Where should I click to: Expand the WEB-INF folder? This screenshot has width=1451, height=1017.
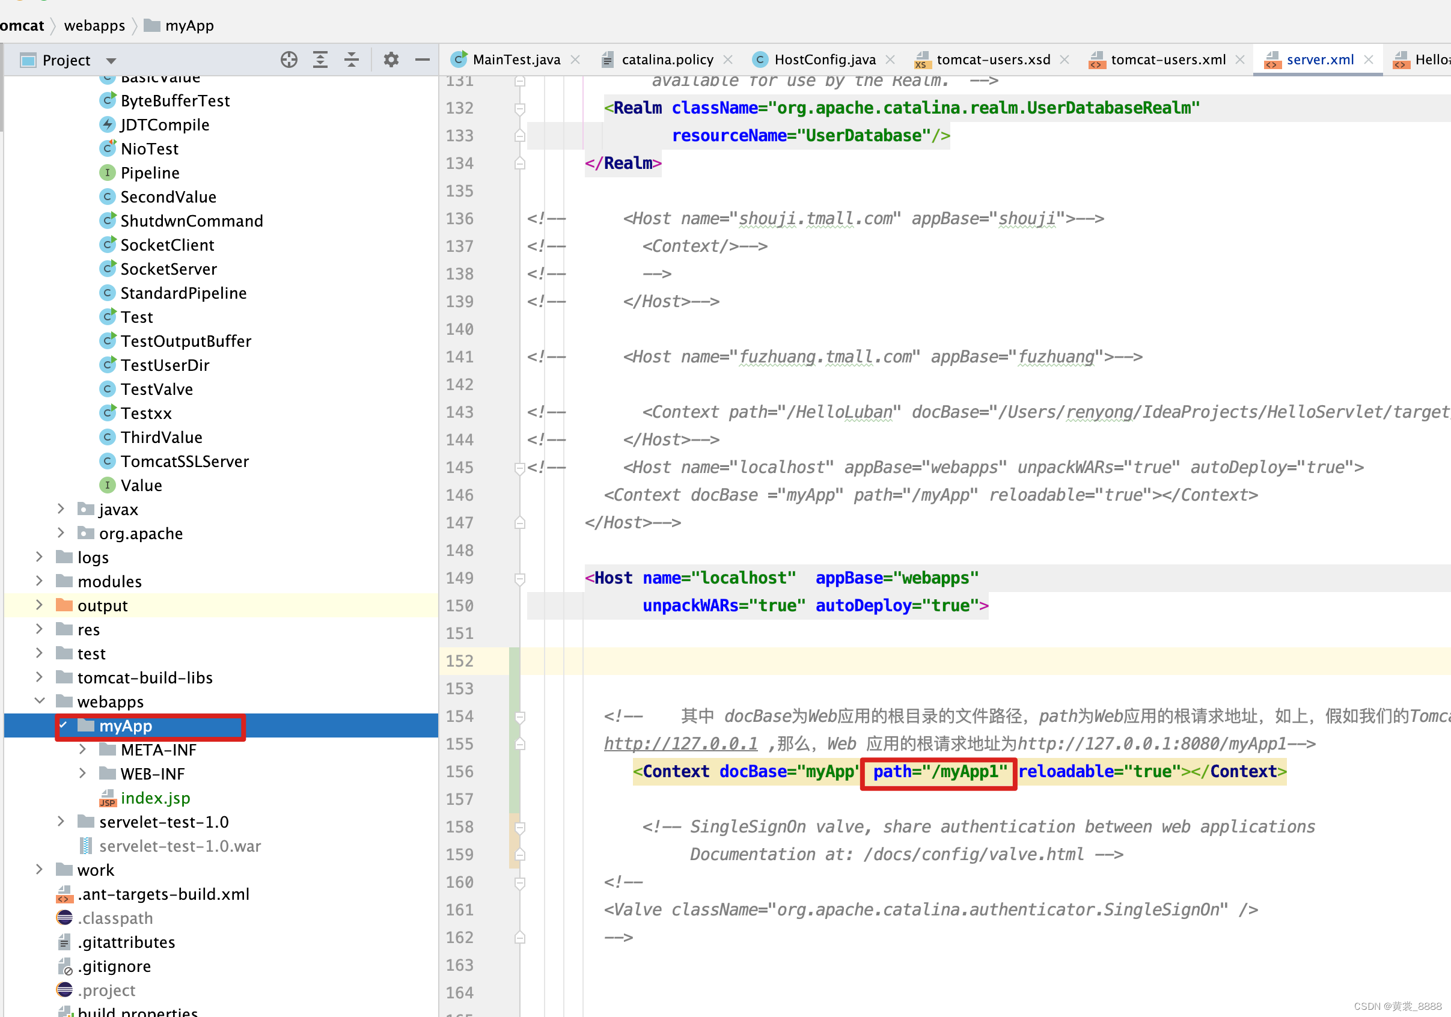tap(84, 773)
